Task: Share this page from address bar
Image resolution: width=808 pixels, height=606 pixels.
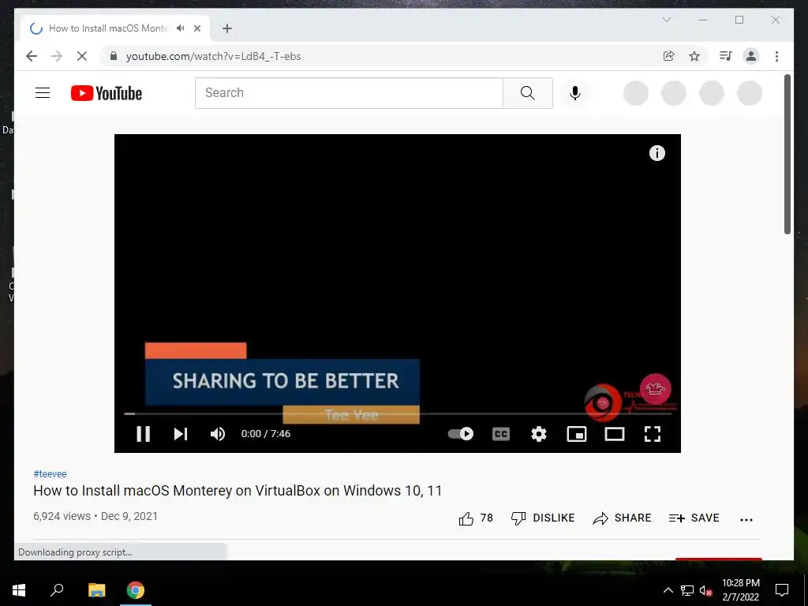Action: tap(669, 56)
